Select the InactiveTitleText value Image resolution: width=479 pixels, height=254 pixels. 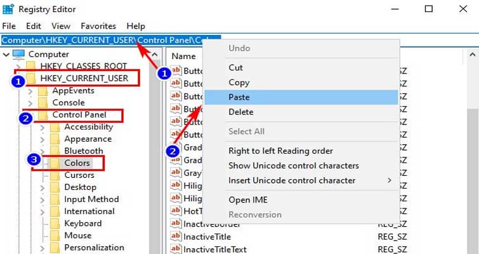coord(214,250)
